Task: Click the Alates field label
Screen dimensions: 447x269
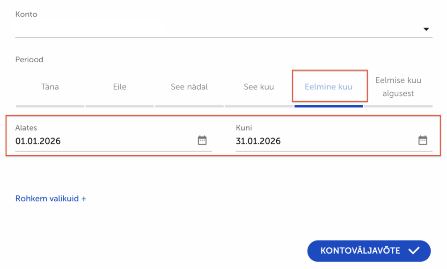Action: (x=26, y=128)
